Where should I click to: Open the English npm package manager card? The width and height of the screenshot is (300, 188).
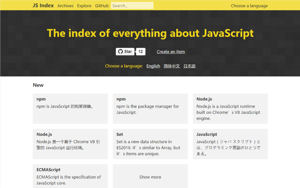point(150,108)
